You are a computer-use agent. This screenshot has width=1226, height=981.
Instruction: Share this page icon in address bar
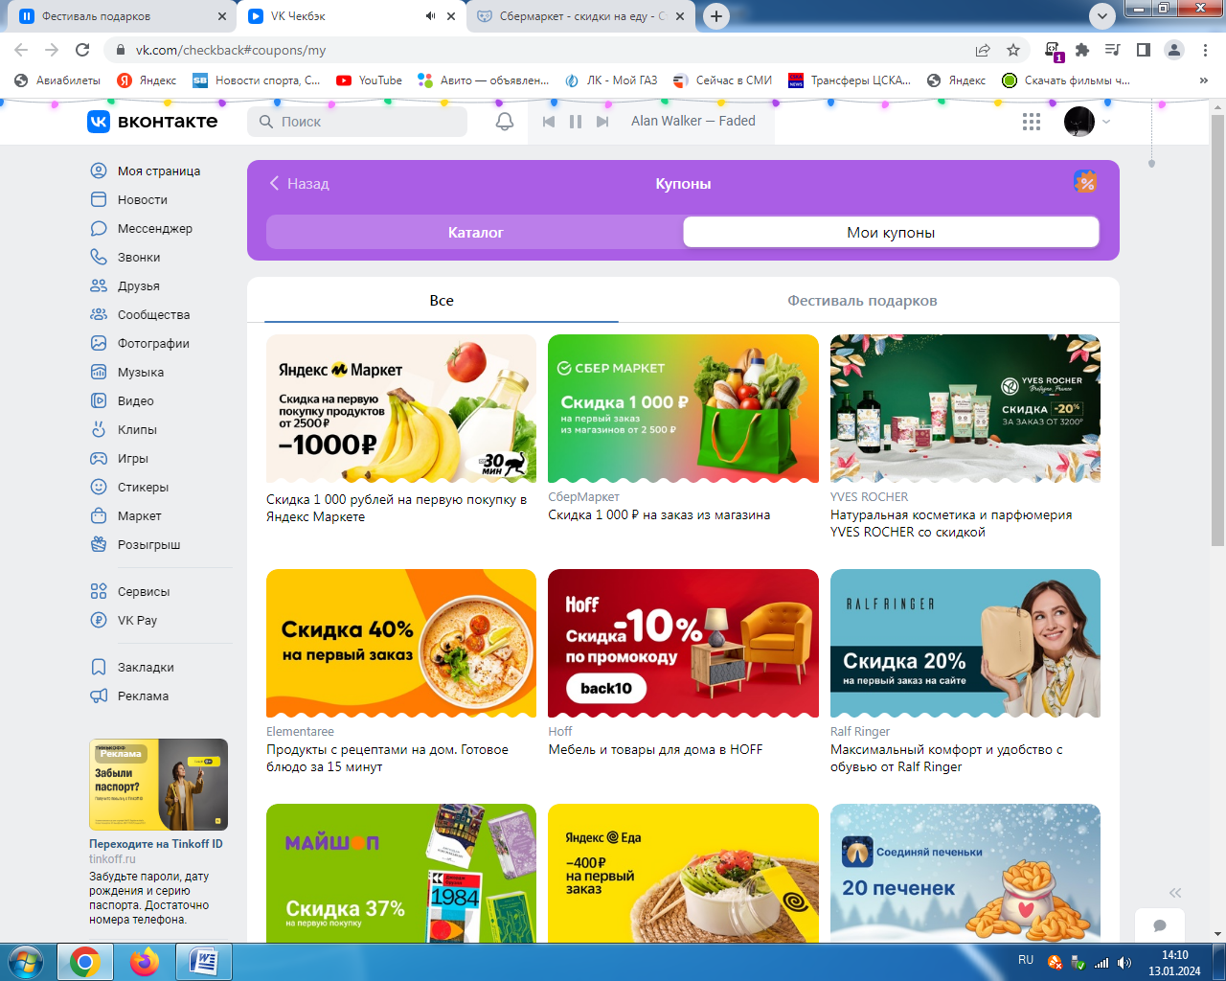click(983, 50)
